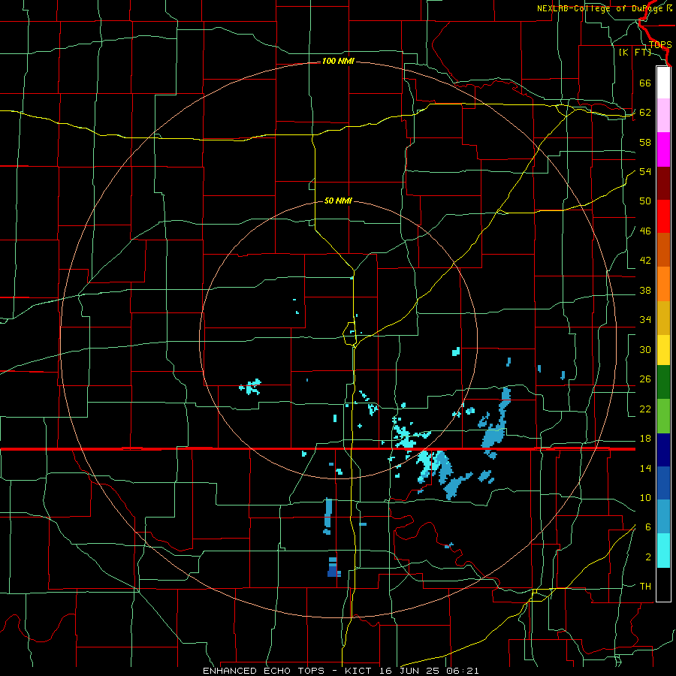Click the 2 legend value
The height and width of the screenshot is (676, 676).
point(648,557)
